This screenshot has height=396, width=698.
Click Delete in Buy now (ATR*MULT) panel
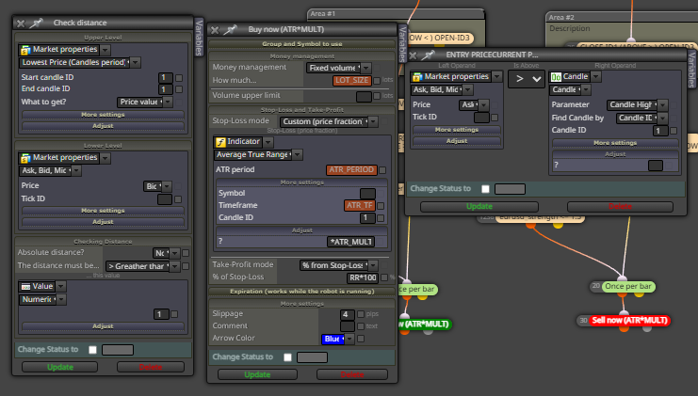tap(352, 374)
